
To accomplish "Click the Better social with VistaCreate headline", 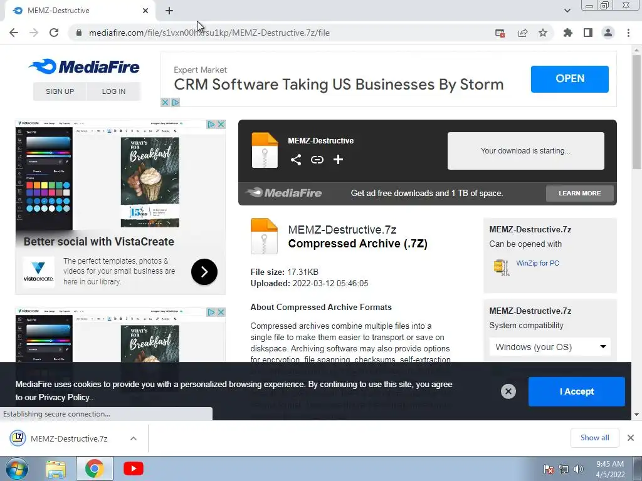I will tap(98, 242).
